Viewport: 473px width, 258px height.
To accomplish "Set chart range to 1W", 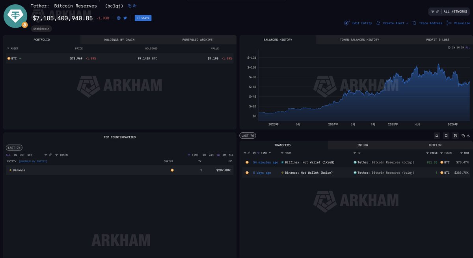I will pos(453,48).
